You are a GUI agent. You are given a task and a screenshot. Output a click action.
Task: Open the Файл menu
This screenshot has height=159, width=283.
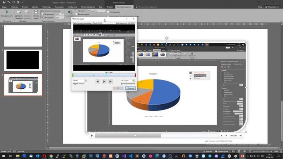coord(4,7)
